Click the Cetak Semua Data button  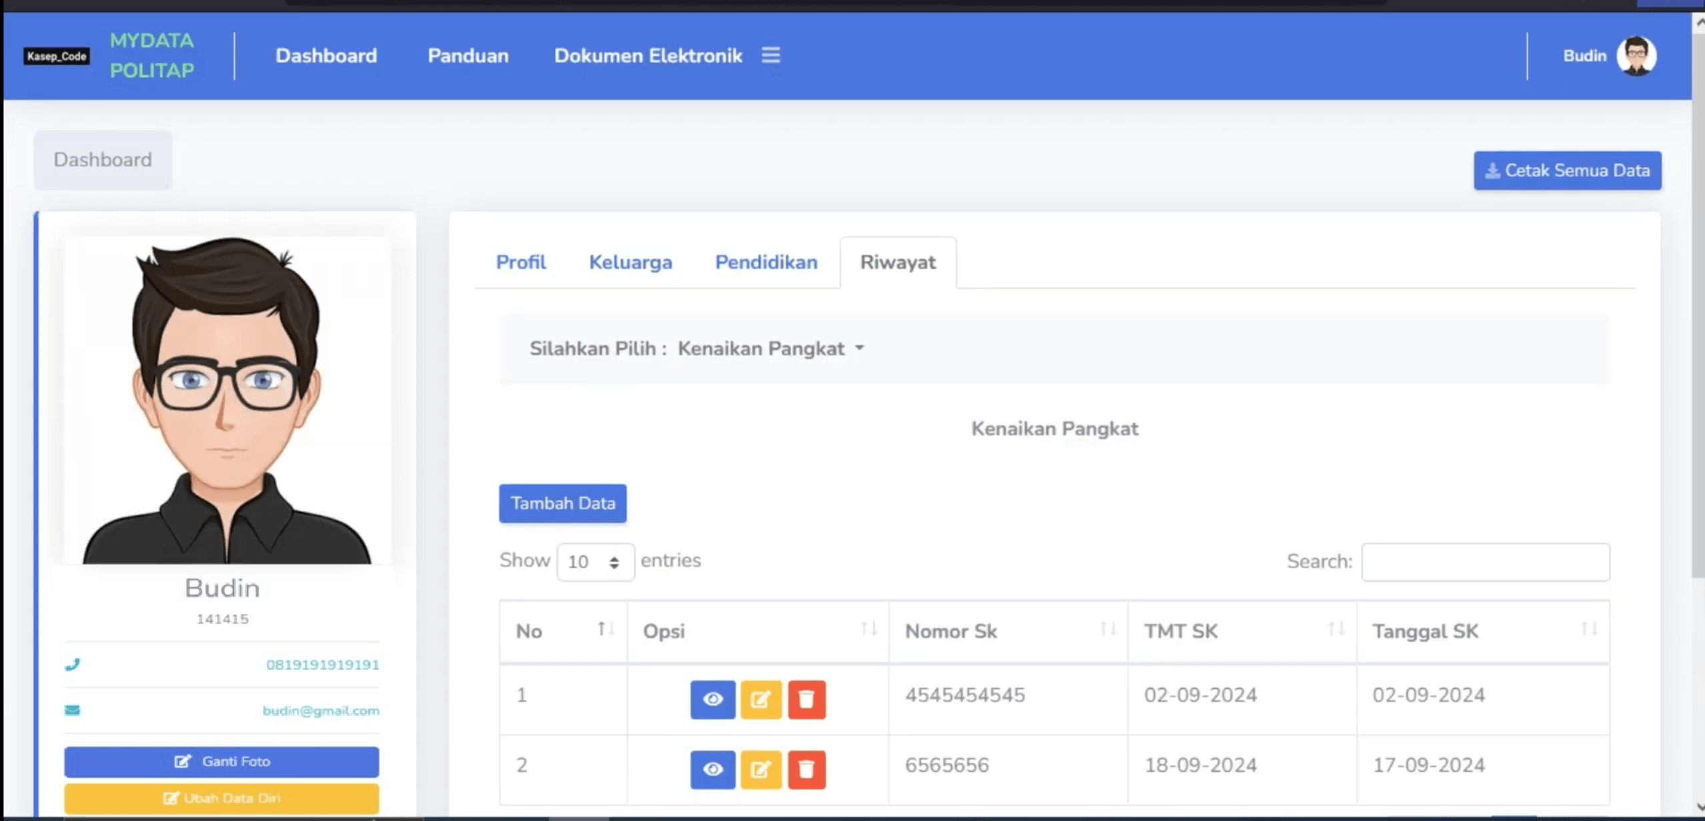1567,171
